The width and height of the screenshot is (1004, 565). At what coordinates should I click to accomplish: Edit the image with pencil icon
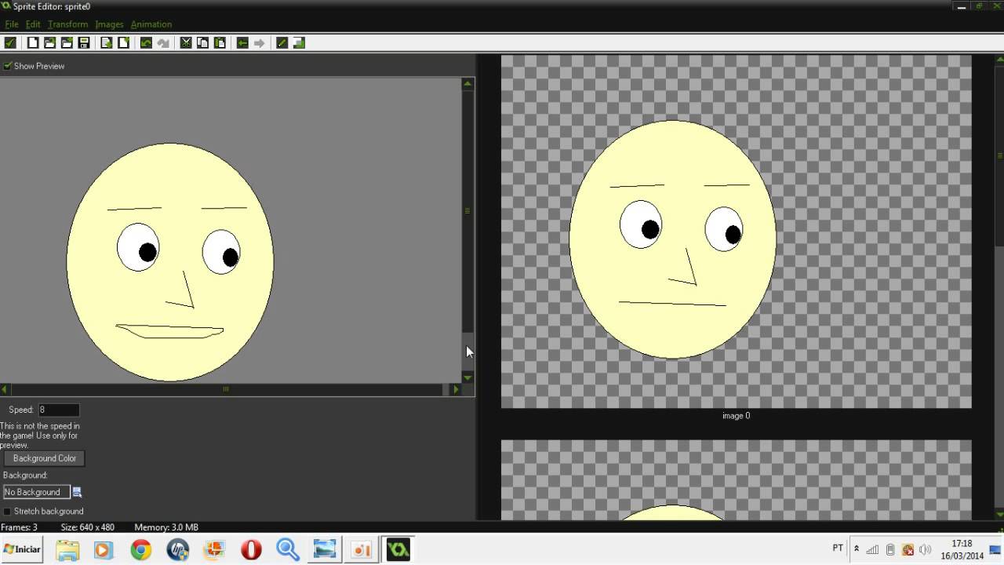[x=282, y=43]
